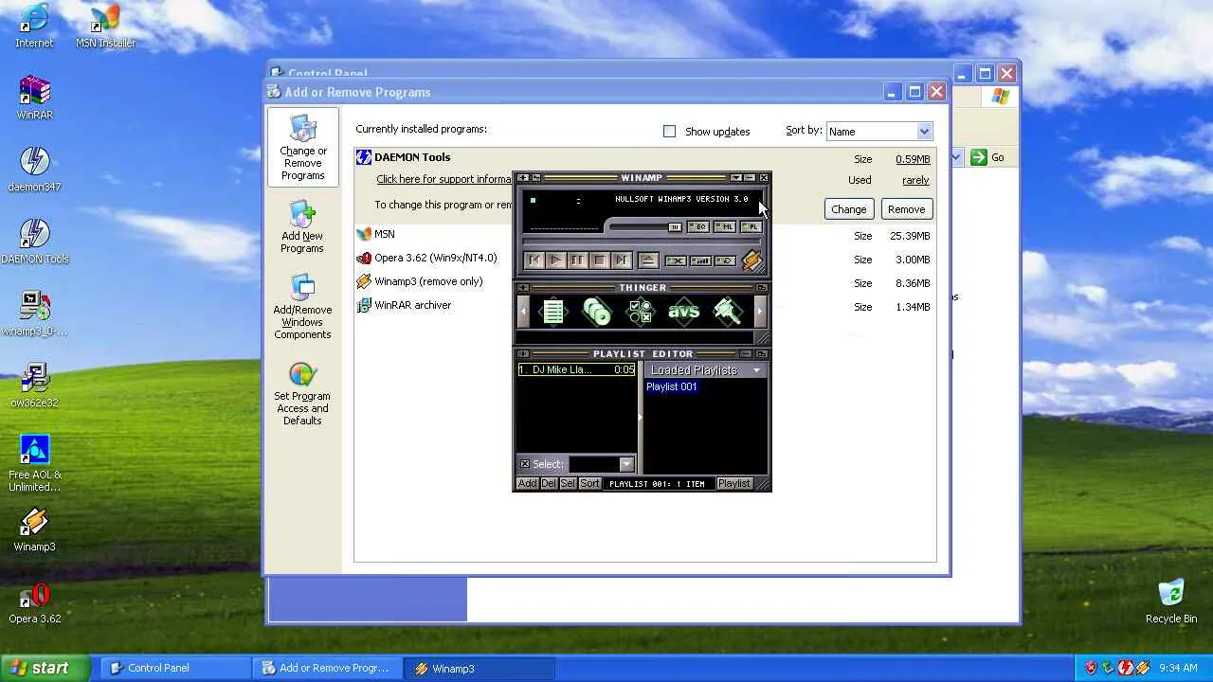Viewport: 1213px width, 682px height.
Task: Select Change or Remove Programs in sidebar
Action: [x=303, y=148]
